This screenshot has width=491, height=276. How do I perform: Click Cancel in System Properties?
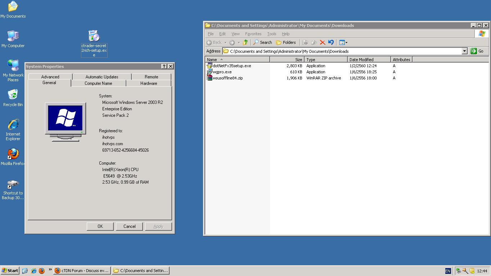point(129,226)
